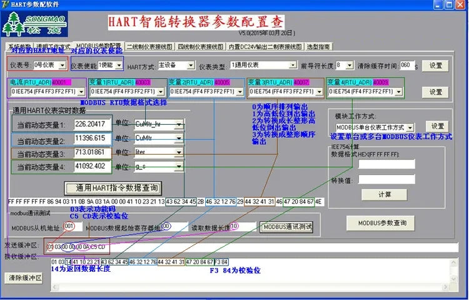Viewport: 469px width, 300px height.
Task: Open the 模块工作方式 dropdown
Action: click(375, 127)
